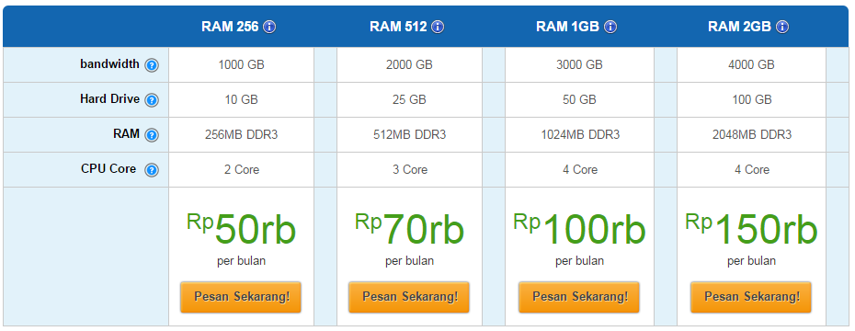This screenshot has height=331, width=855.
Task: Order the Rp50rb plan with Pesan Sekarang
Action: [241, 297]
